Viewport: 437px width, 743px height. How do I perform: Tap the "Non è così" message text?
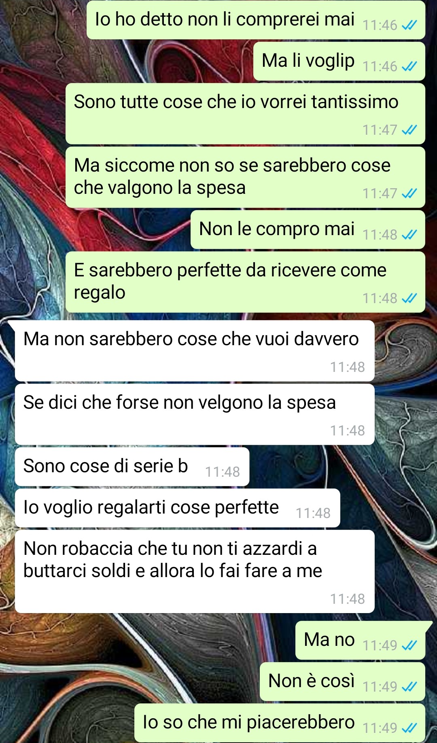pyautogui.click(x=311, y=681)
